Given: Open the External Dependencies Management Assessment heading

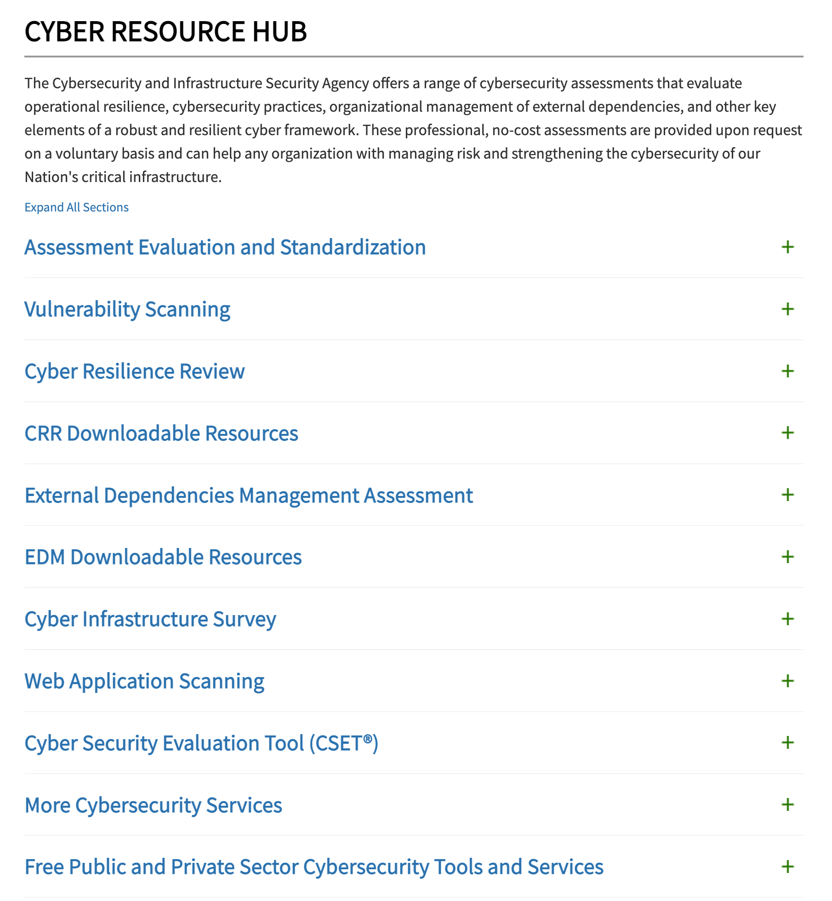Looking at the screenshot, I should (248, 496).
